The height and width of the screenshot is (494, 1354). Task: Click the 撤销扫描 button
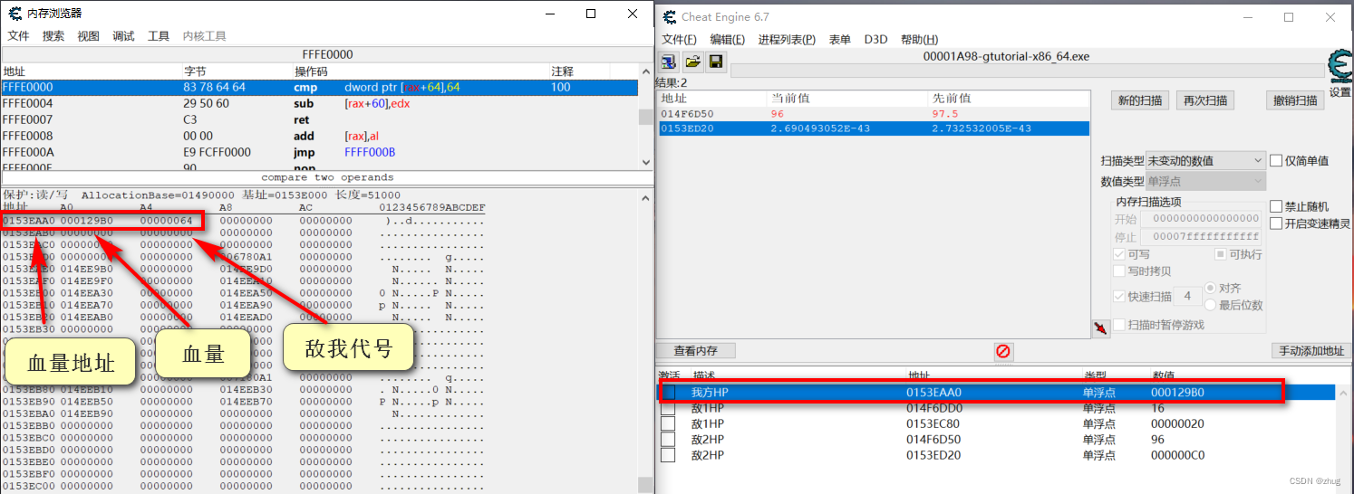(1295, 100)
